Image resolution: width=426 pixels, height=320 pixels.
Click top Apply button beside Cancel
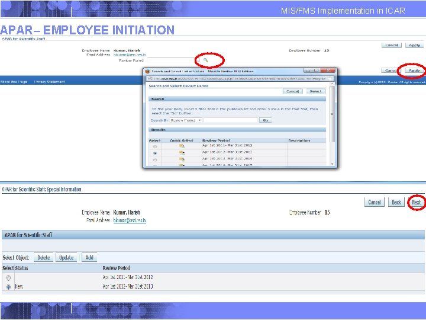click(414, 45)
